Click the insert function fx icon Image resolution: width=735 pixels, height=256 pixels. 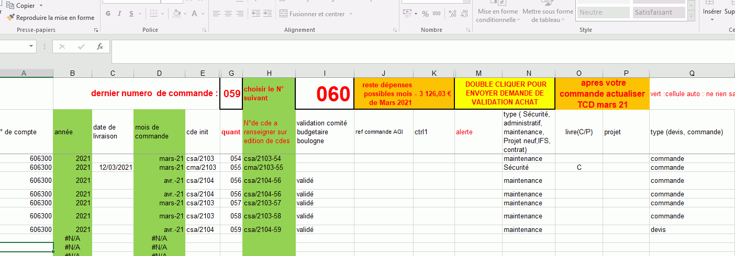pos(100,46)
